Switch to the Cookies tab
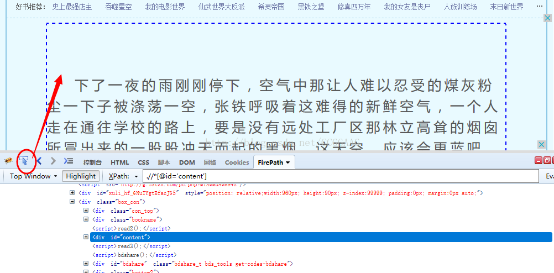 tap(237, 162)
